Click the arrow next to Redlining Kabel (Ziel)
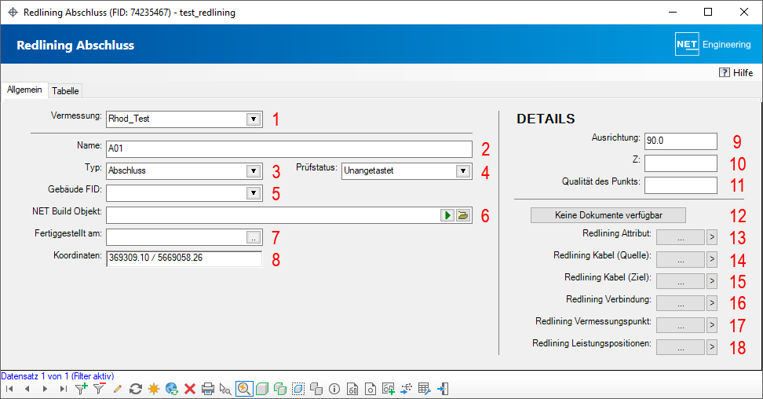 coord(712,281)
